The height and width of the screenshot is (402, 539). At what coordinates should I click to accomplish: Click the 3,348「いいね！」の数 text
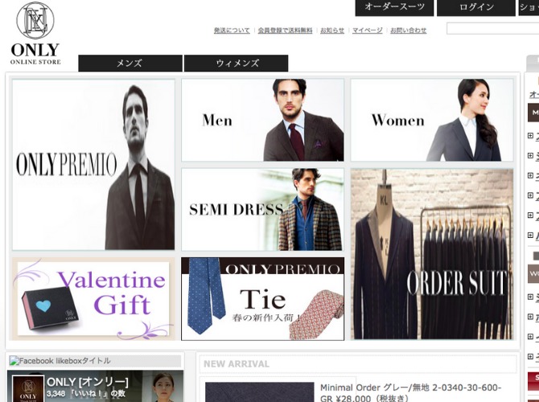coord(85,394)
